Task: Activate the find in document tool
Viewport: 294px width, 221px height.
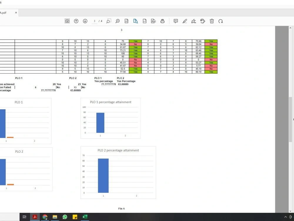Action: (x=136, y=21)
